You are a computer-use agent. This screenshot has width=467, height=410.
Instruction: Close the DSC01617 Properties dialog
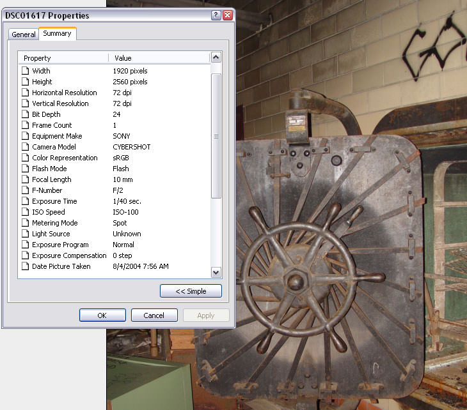click(227, 15)
